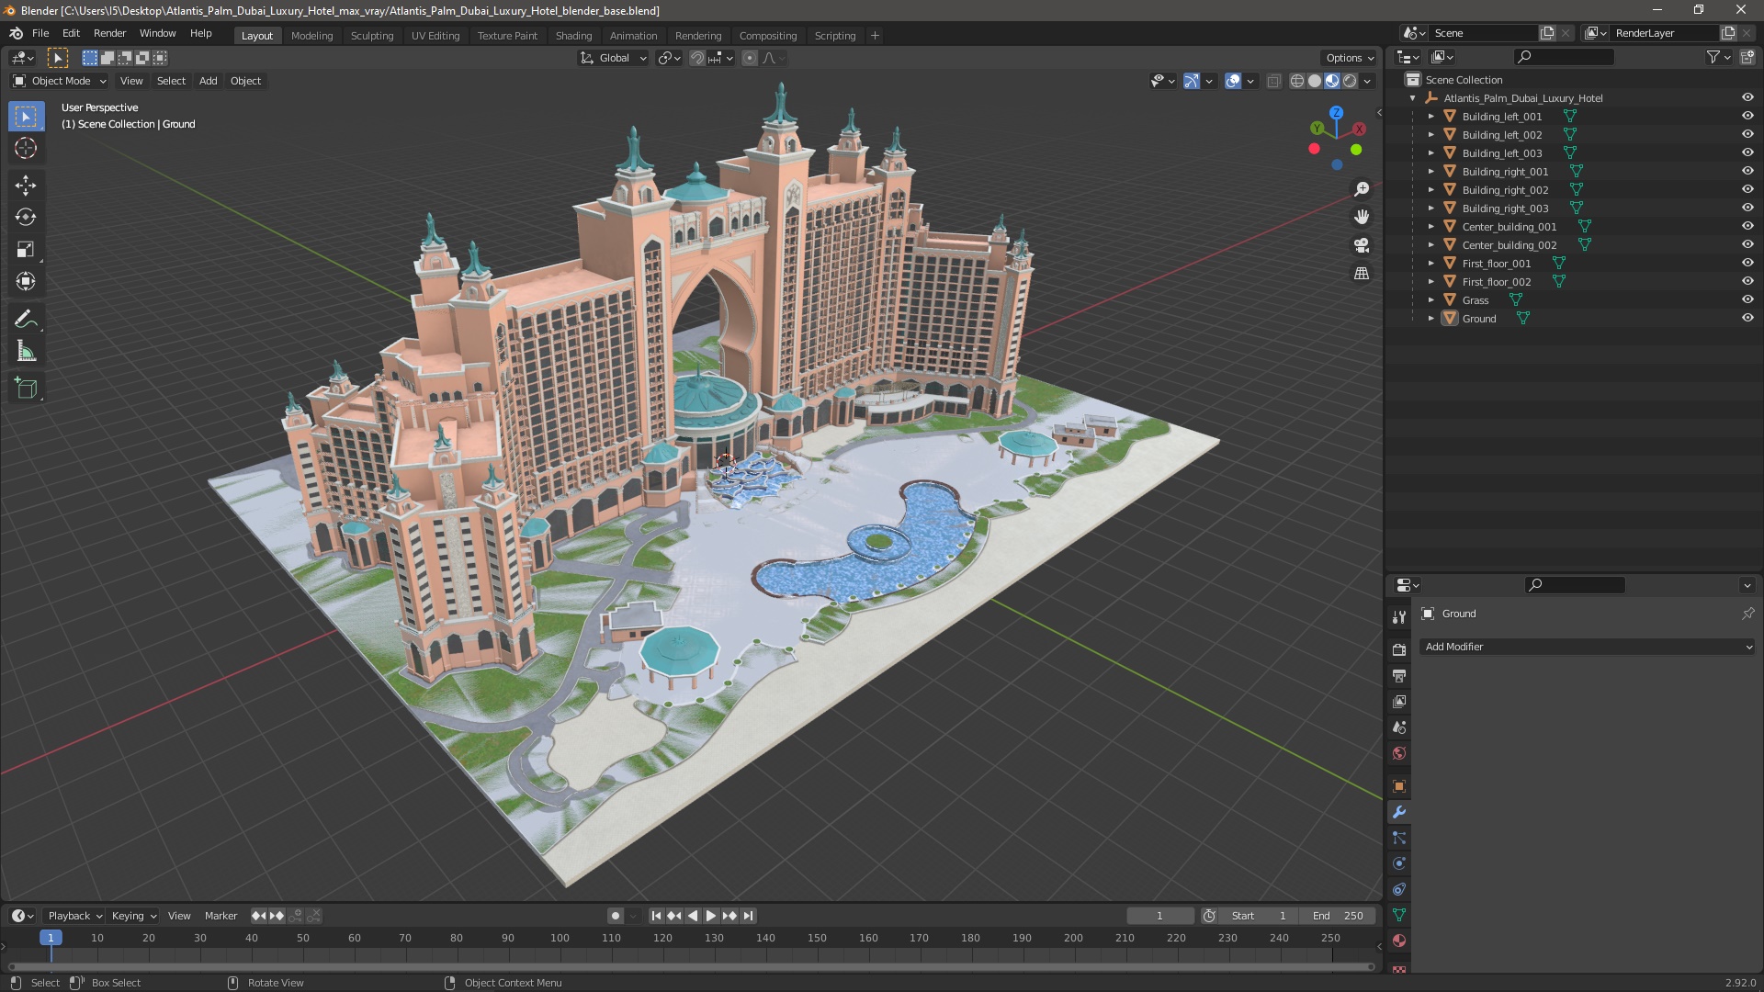Click frame 100 on the timeline
The height and width of the screenshot is (992, 1764).
pos(560,939)
